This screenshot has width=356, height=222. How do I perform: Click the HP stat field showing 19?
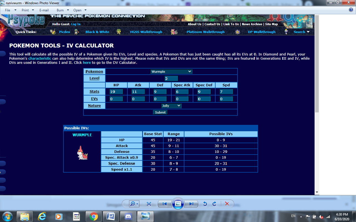[116, 92]
